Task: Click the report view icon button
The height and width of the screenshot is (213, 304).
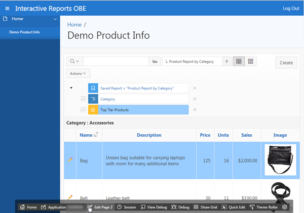Action: pyautogui.click(x=239, y=62)
